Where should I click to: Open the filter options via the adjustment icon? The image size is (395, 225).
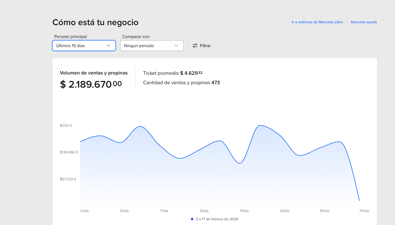coord(195,46)
